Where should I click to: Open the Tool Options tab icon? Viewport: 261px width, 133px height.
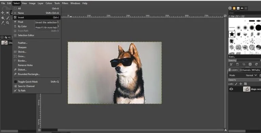(x=2, y=37)
